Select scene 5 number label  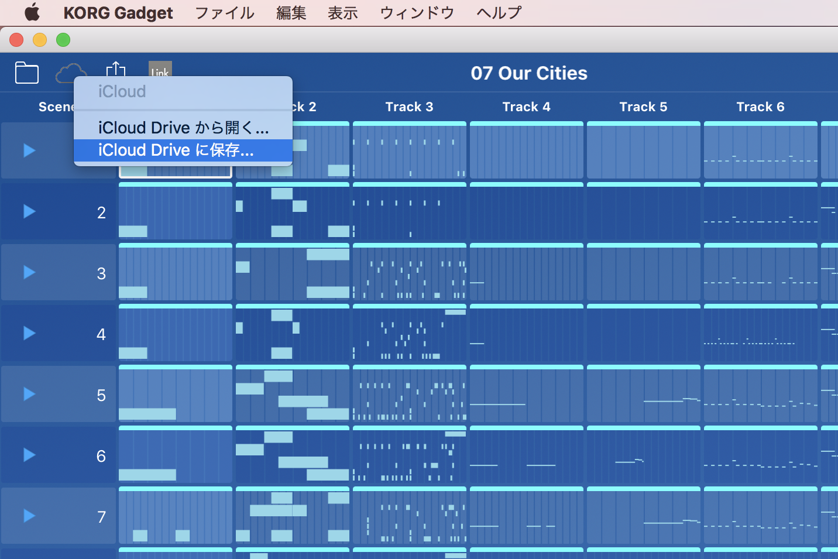(x=101, y=395)
